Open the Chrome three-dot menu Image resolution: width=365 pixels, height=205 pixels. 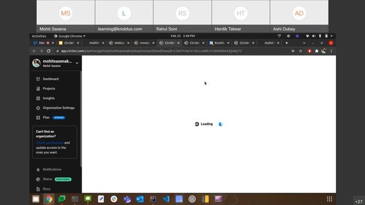pyautogui.click(x=331, y=51)
